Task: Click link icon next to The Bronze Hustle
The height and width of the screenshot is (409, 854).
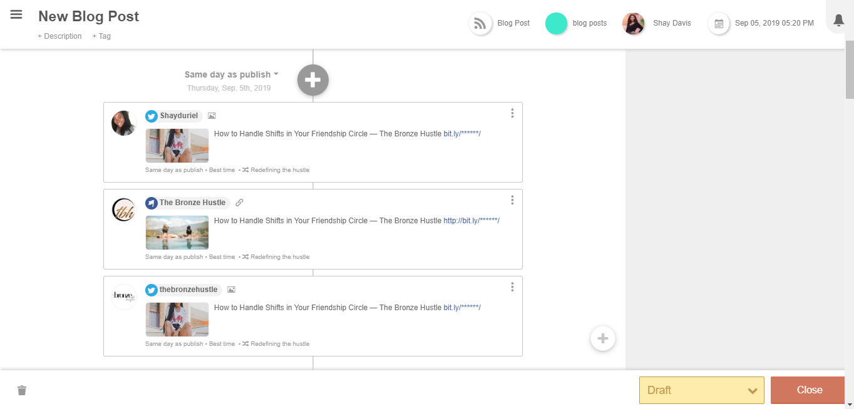Action: pyautogui.click(x=239, y=203)
